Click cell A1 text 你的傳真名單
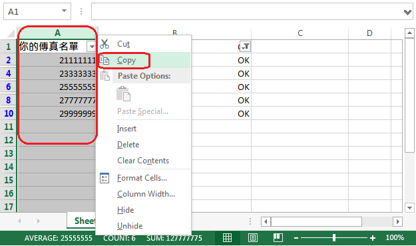Screen dimensions: 416x246 tap(49, 46)
